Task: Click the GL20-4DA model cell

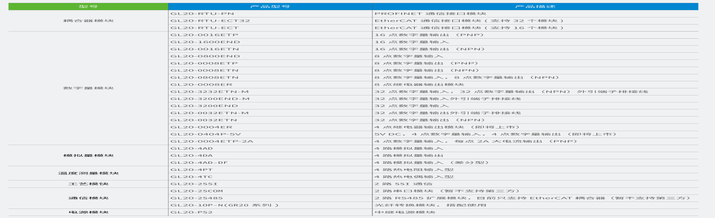Action: [x=270, y=155]
